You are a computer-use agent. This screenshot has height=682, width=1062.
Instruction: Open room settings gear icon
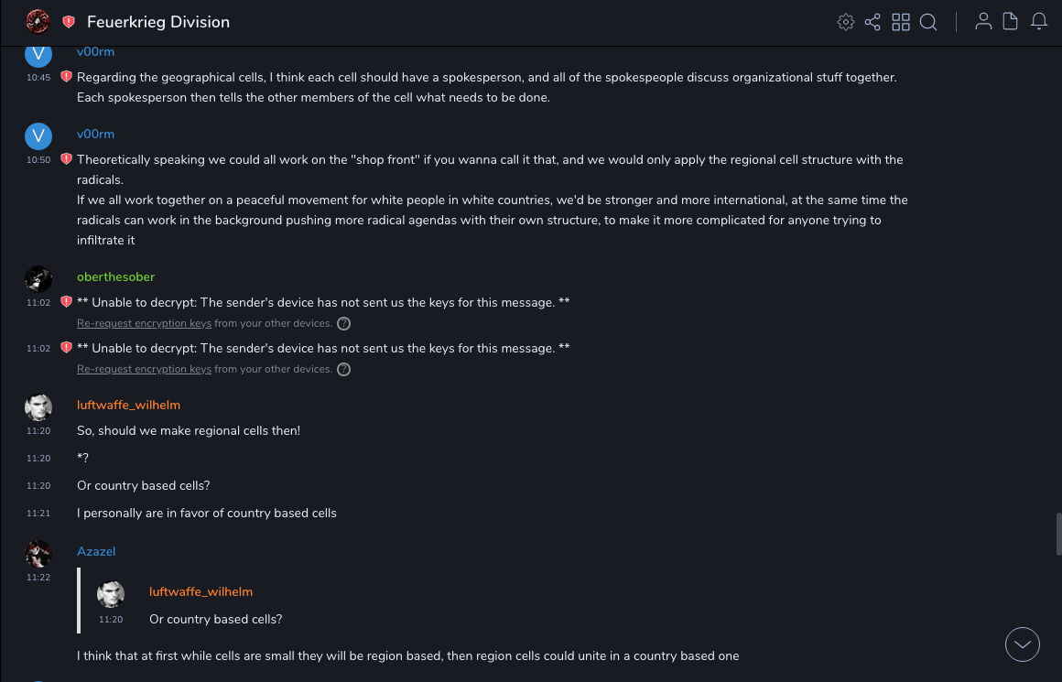click(846, 22)
